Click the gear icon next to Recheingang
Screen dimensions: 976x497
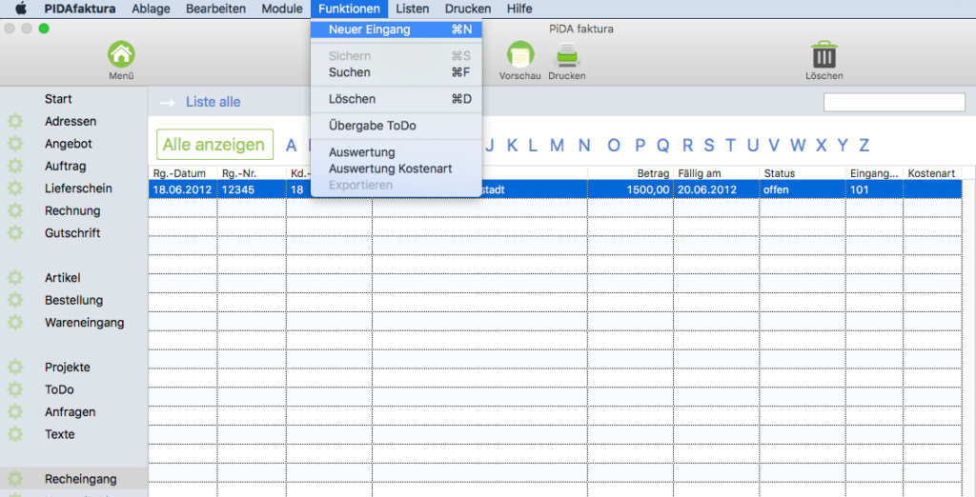[15, 479]
